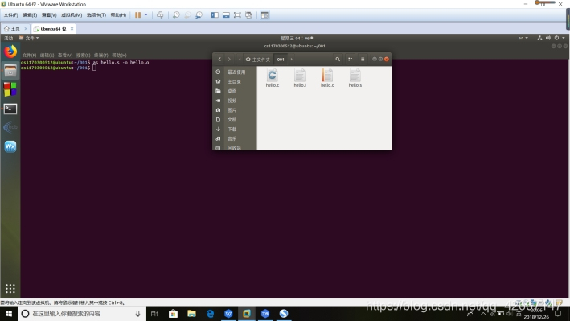570x321 pixels.
Task: Toggle the VMware thumbnail bar icon
Action: coord(226,15)
